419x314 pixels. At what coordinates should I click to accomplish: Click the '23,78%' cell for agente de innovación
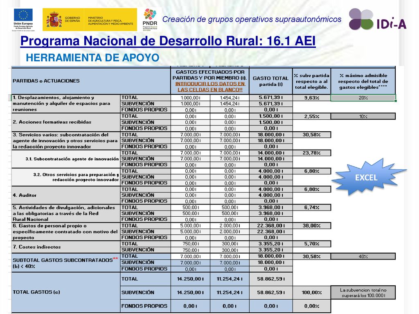click(x=311, y=153)
